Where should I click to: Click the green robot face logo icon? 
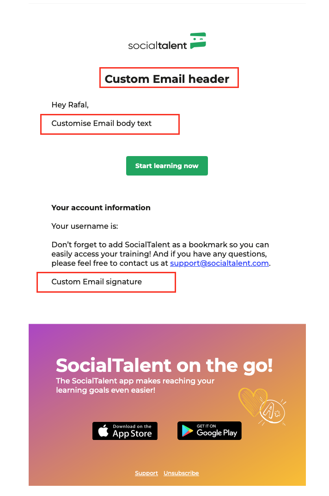[x=198, y=40]
